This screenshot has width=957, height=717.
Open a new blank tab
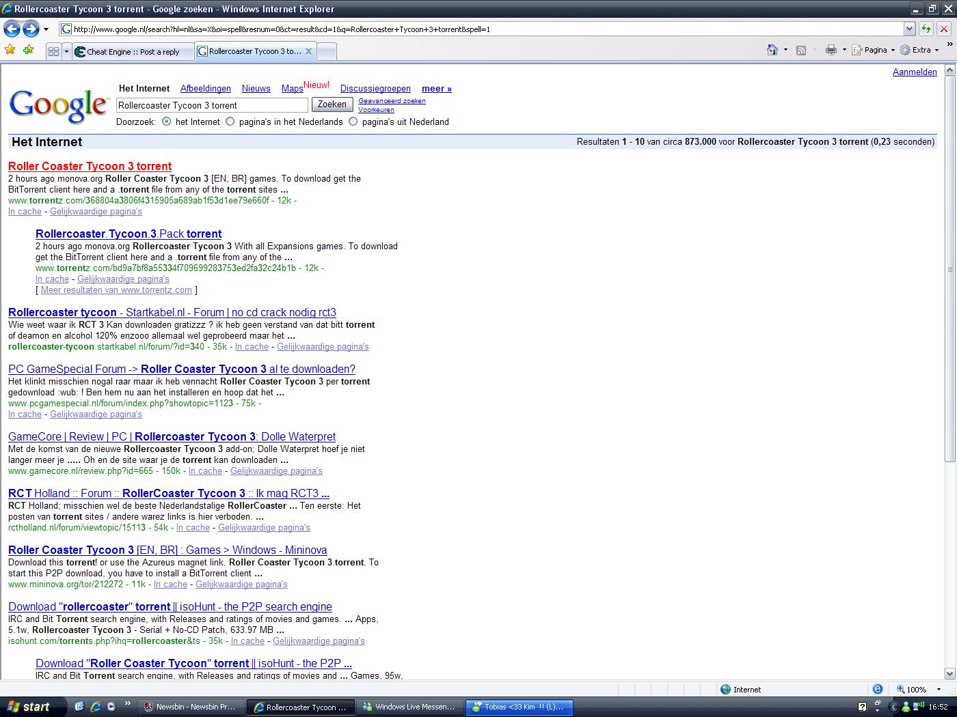point(327,51)
